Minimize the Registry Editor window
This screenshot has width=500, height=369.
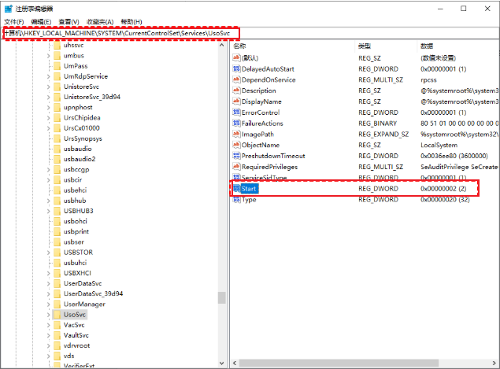[440, 9]
